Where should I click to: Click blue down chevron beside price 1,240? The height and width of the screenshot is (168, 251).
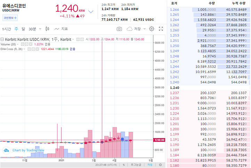[x=91, y=12]
